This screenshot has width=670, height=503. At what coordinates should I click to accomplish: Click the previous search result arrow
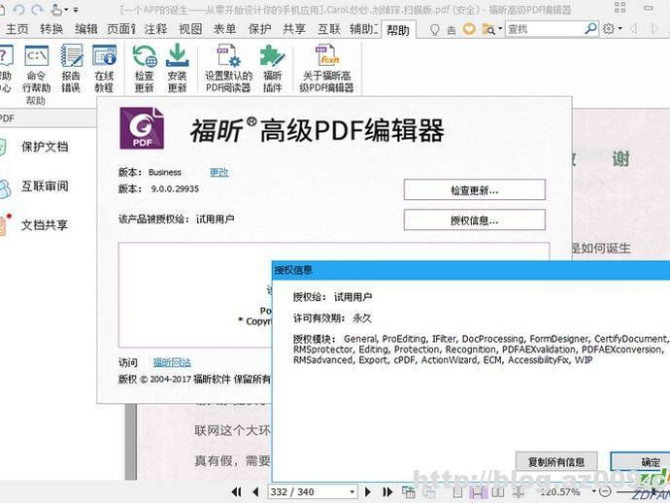pyautogui.click(x=633, y=29)
